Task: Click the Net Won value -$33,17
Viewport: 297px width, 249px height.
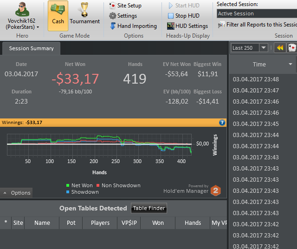Action: pyautogui.click(x=75, y=79)
